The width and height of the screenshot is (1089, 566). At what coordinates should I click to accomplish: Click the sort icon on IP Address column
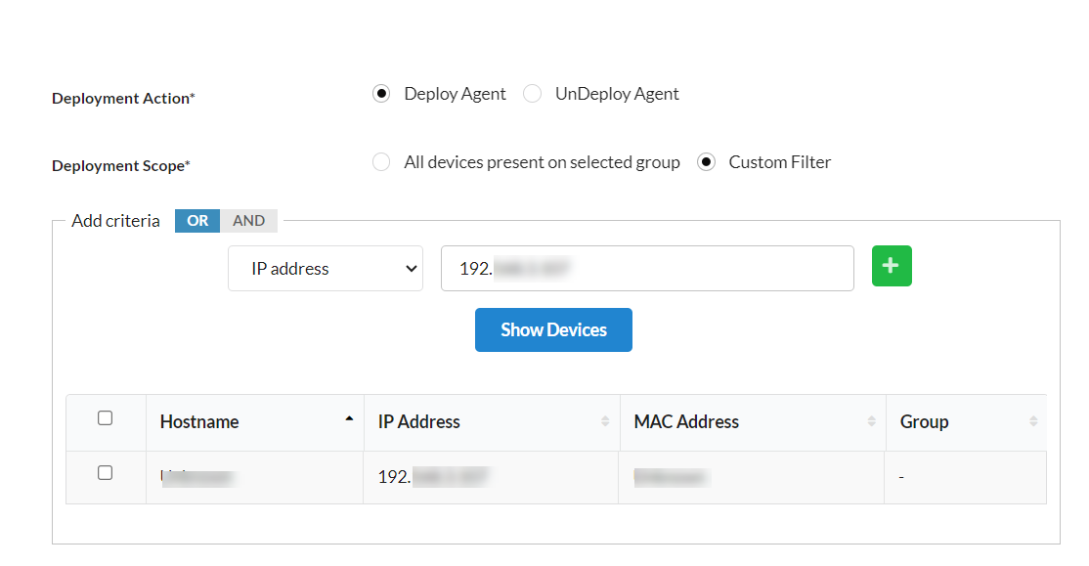pyautogui.click(x=605, y=421)
